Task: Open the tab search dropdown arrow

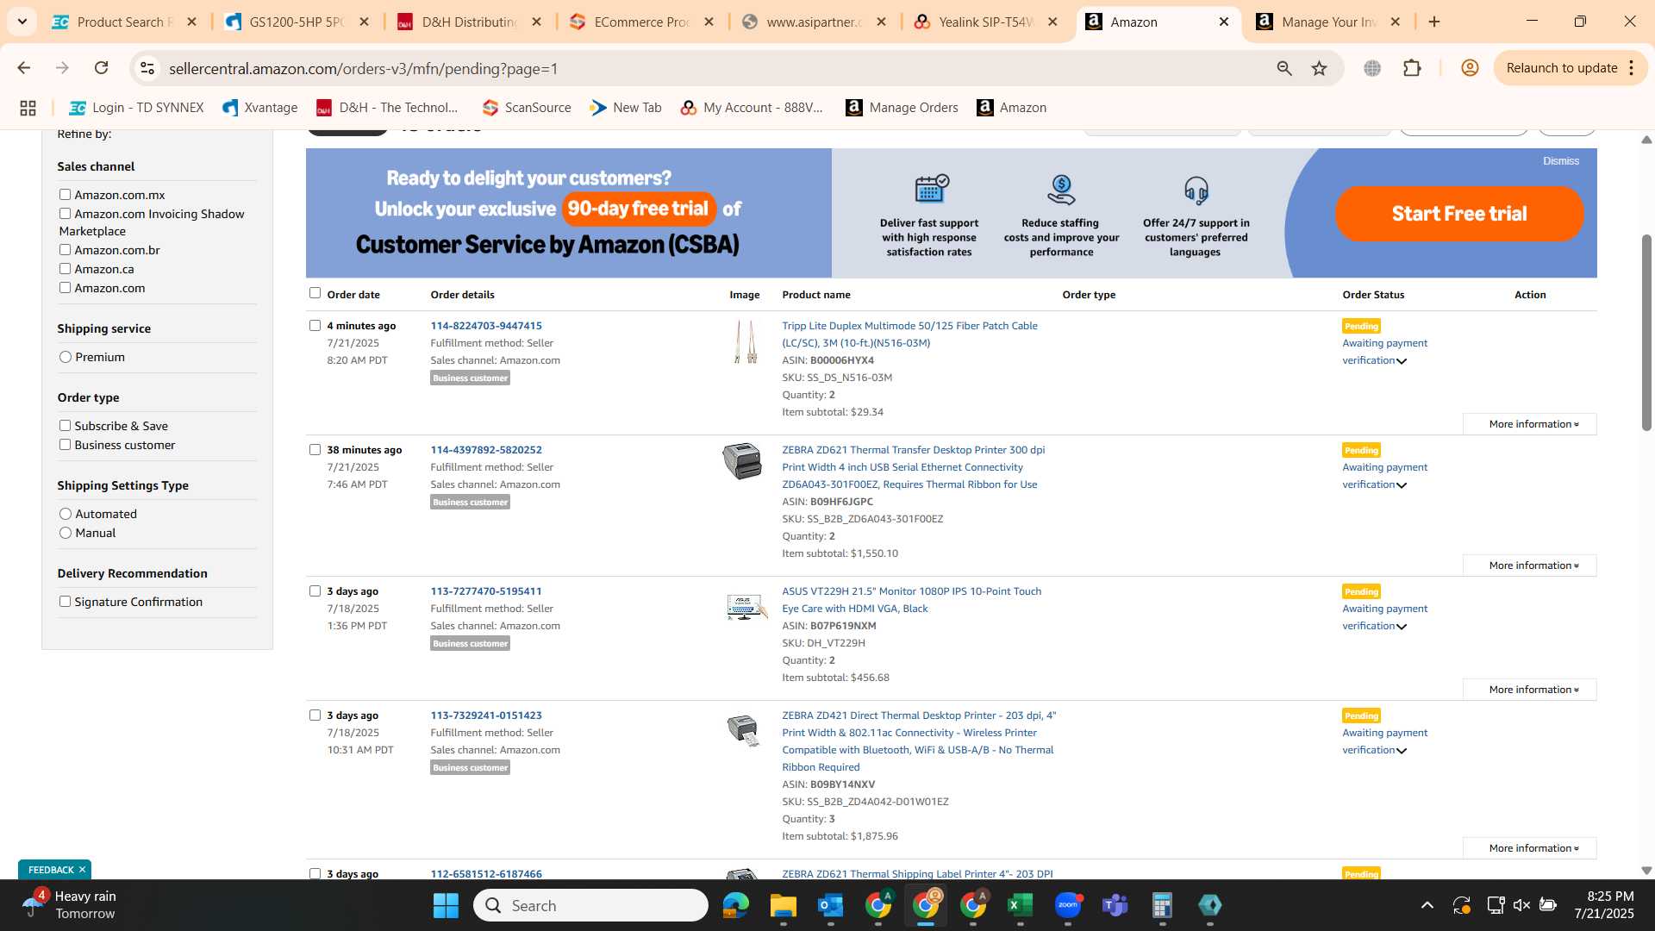Action: click(x=22, y=22)
